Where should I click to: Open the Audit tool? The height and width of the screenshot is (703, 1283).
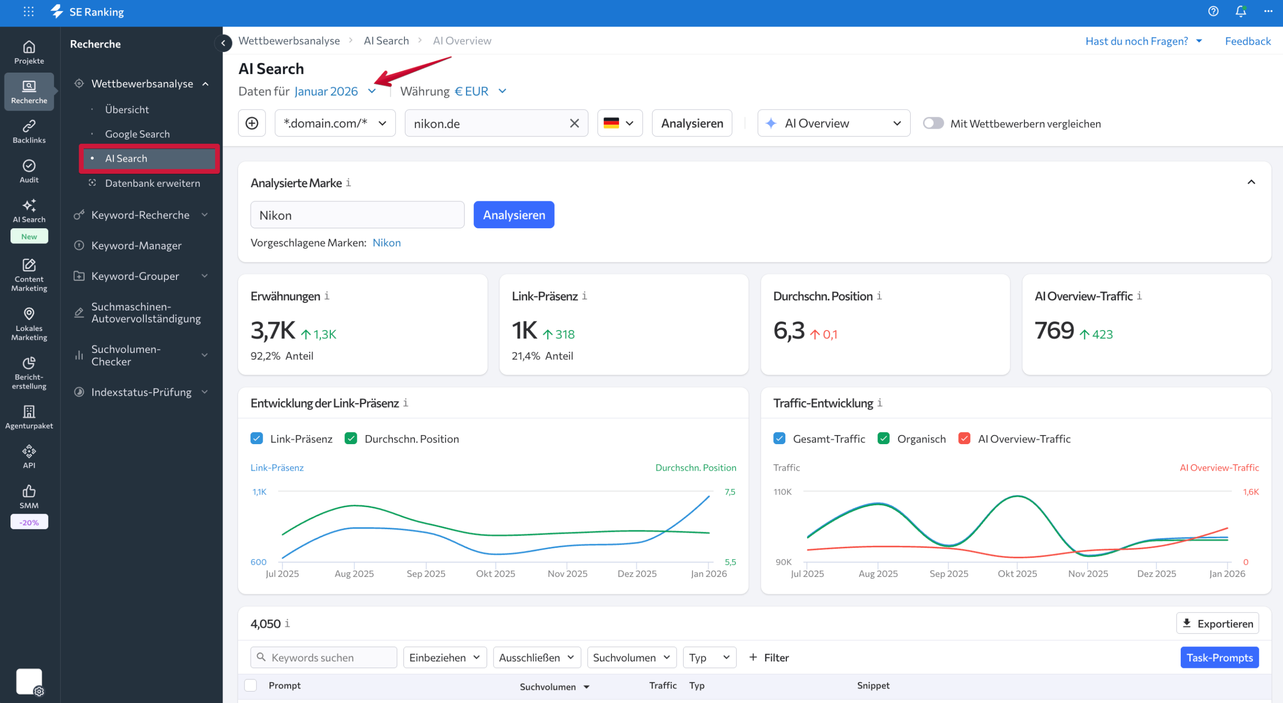(x=29, y=171)
